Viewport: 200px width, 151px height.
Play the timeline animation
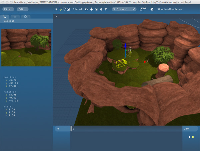pos(190,137)
